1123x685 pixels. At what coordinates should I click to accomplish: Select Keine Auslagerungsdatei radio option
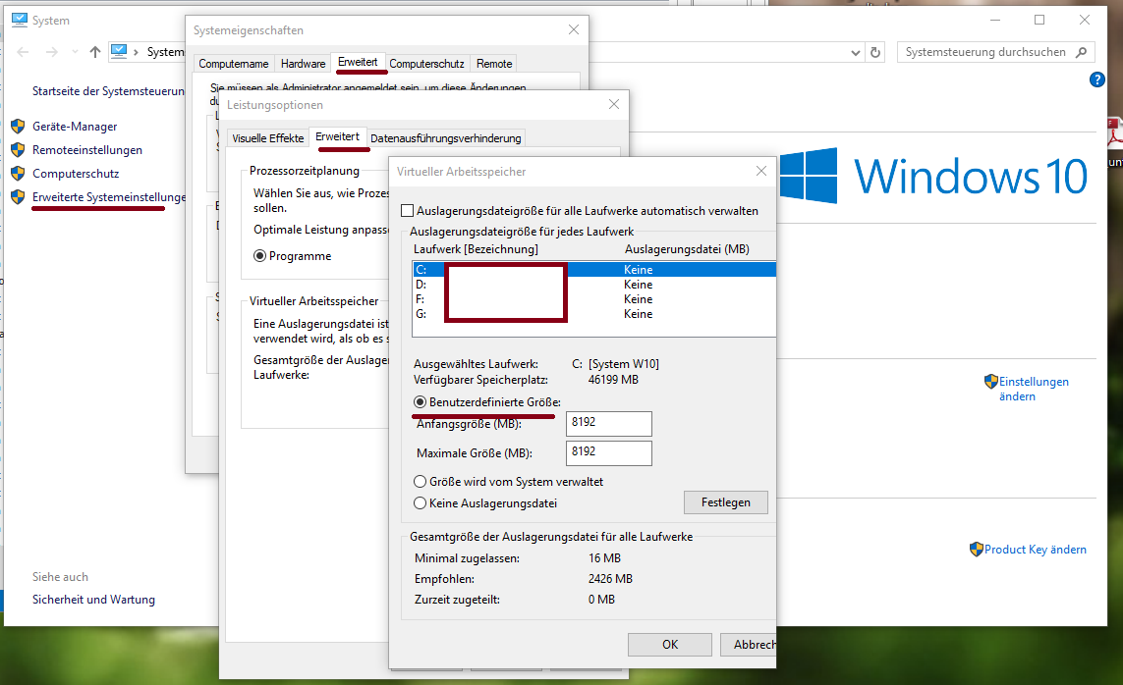pos(421,503)
